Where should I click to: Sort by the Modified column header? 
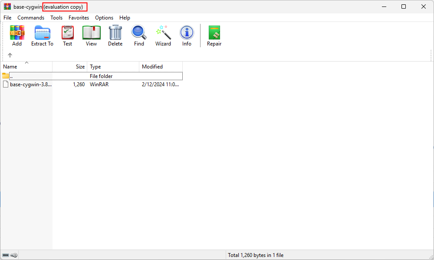tap(161, 67)
